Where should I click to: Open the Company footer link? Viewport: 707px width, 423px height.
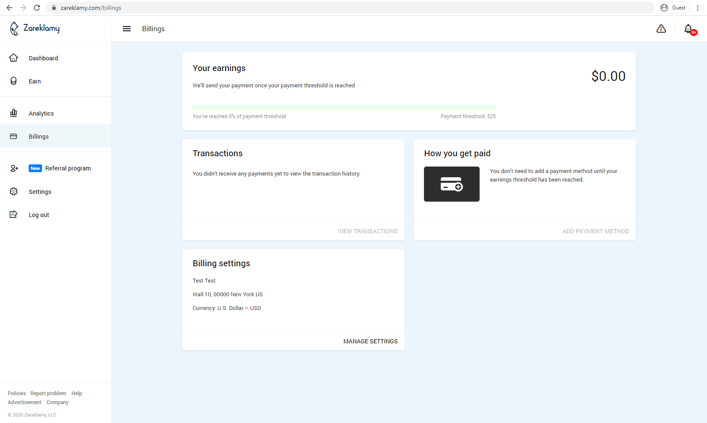point(57,402)
